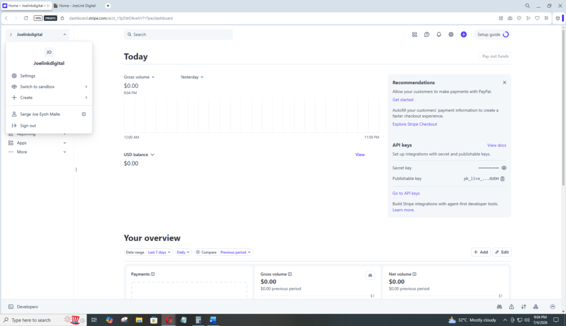The height and width of the screenshot is (326, 566).
Task: Click the browser snapshot camera icon
Action: pyautogui.click(x=510, y=18)
